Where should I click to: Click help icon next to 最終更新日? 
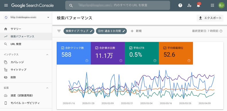[221, 31]
